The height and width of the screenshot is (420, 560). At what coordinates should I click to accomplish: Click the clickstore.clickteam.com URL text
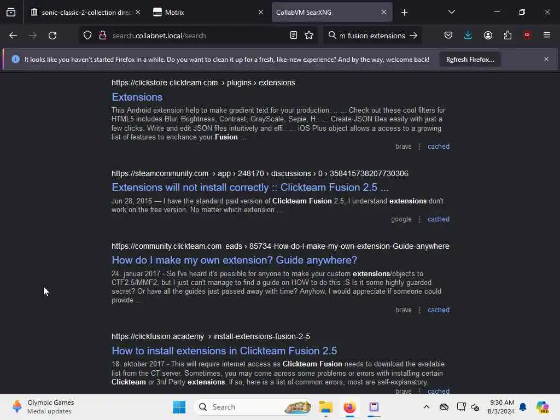coord(165,83)
